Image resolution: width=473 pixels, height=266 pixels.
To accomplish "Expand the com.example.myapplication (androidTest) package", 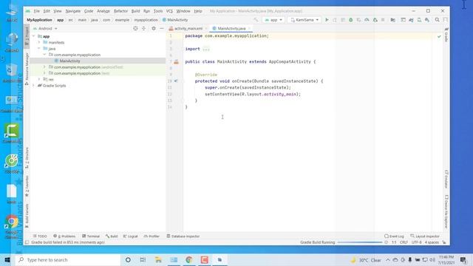I will tap(44, 67).
